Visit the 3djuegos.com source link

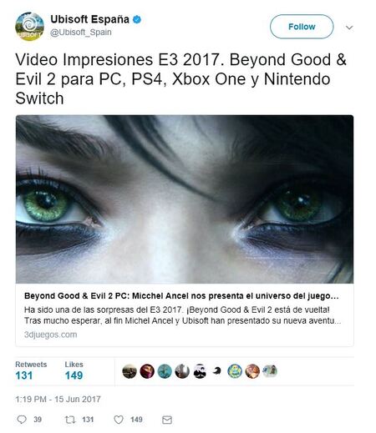coord(51,335)
